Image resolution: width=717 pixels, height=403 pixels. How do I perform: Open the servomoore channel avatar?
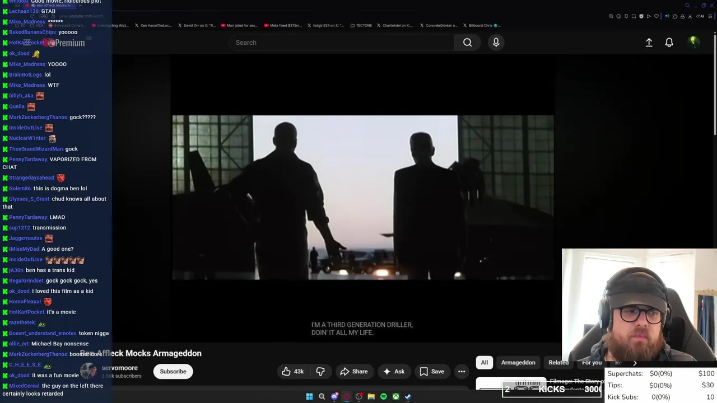pos(89,371)
